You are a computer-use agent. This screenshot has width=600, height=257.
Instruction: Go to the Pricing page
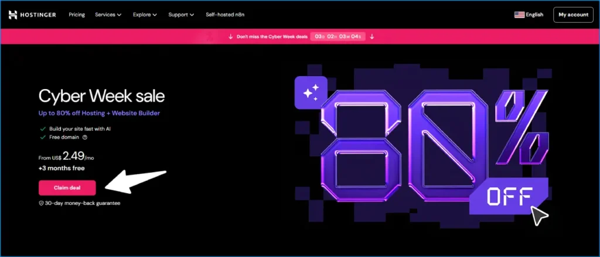[x=77, y=15]
